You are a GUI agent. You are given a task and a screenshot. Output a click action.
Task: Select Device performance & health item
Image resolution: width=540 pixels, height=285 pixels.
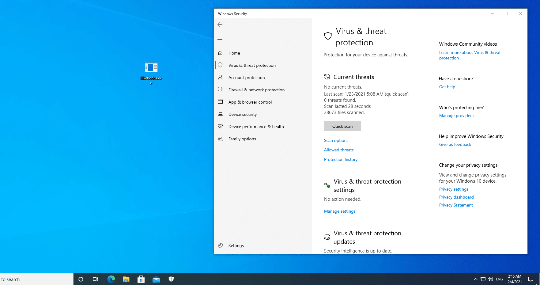coord(256,127)
